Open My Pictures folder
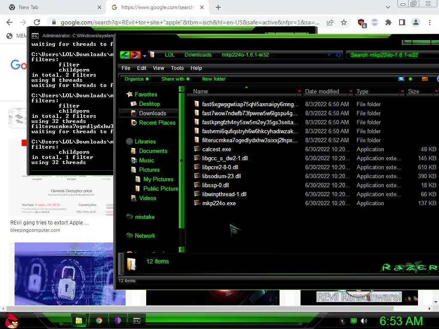Image resolution: width=439 pixels, height=329 pixels. 158,179
